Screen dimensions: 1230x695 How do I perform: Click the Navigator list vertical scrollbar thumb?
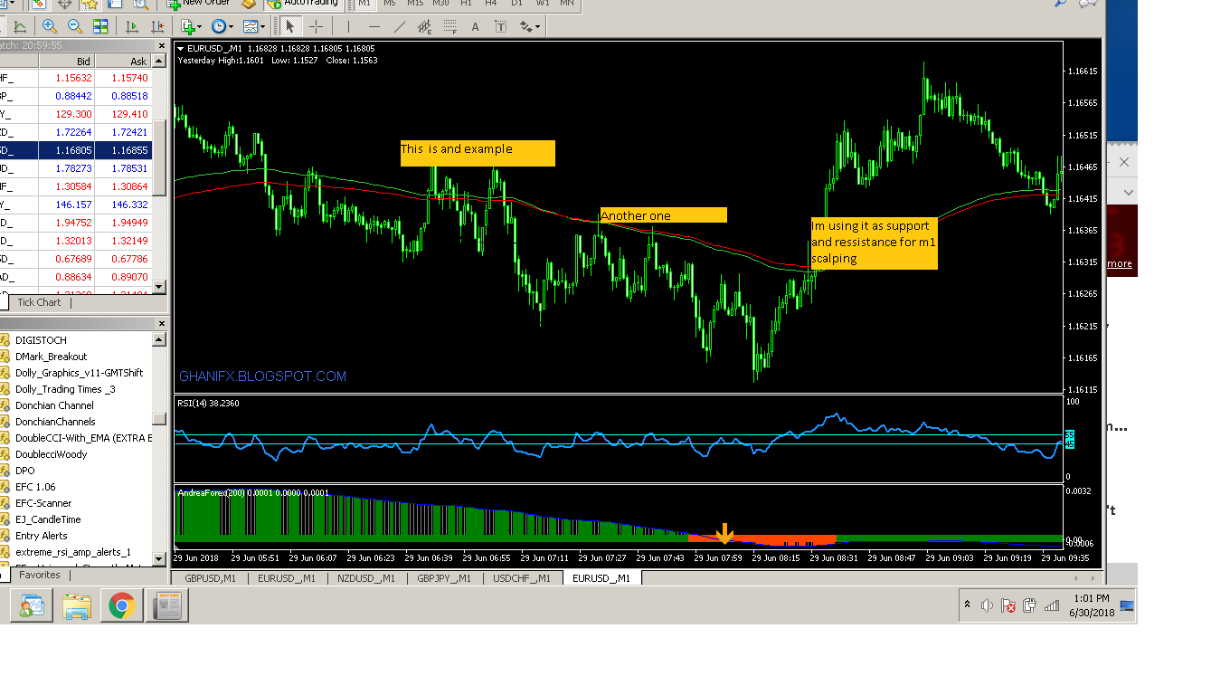tap(159, 419)
